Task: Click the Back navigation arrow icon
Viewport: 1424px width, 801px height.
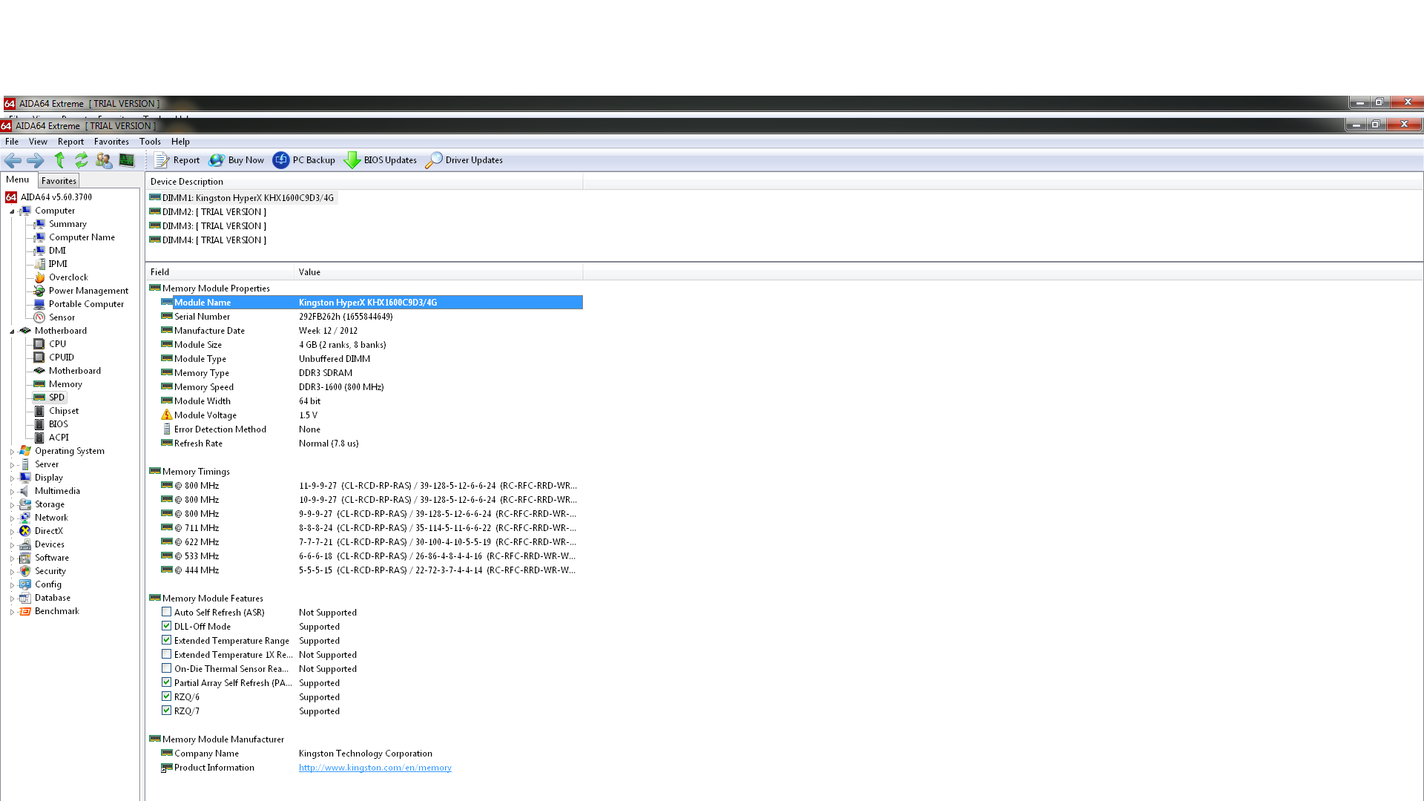Action: point(13,160)
